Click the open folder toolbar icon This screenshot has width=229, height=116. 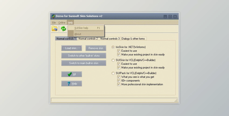54,29
